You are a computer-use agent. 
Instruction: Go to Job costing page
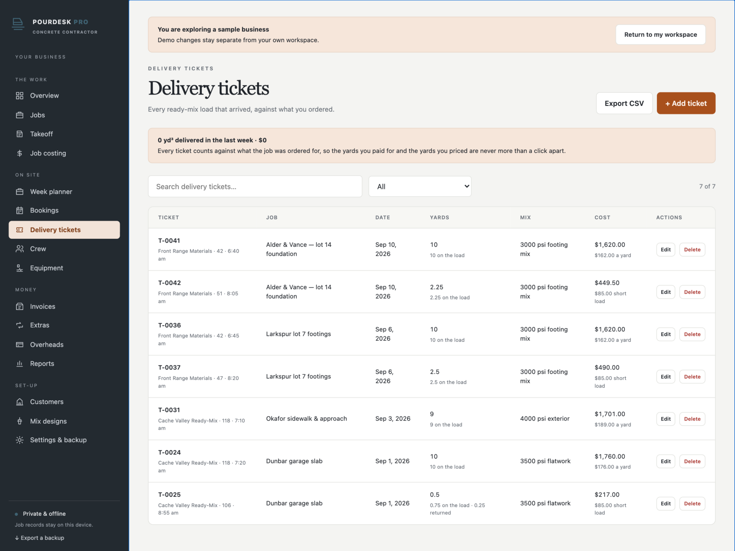click(x=64, y=153)
